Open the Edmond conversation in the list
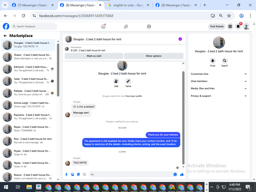 (x=28, y=69)
